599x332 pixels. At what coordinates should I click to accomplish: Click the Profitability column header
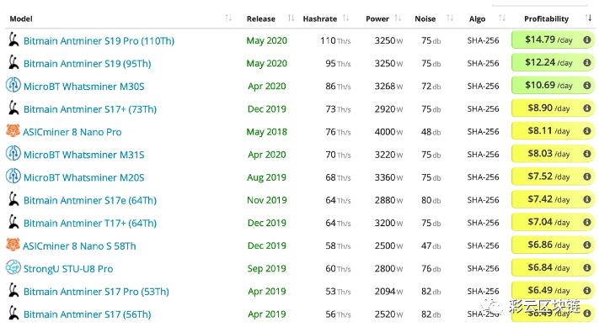coord(546,18)
